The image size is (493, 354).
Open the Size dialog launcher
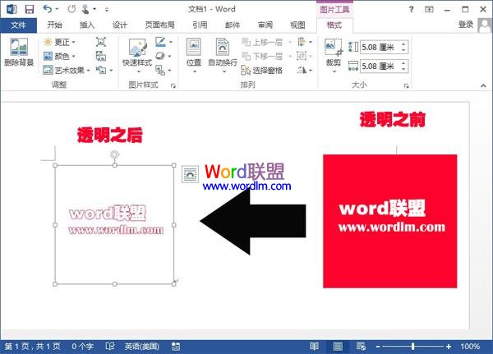click(407, 85)
